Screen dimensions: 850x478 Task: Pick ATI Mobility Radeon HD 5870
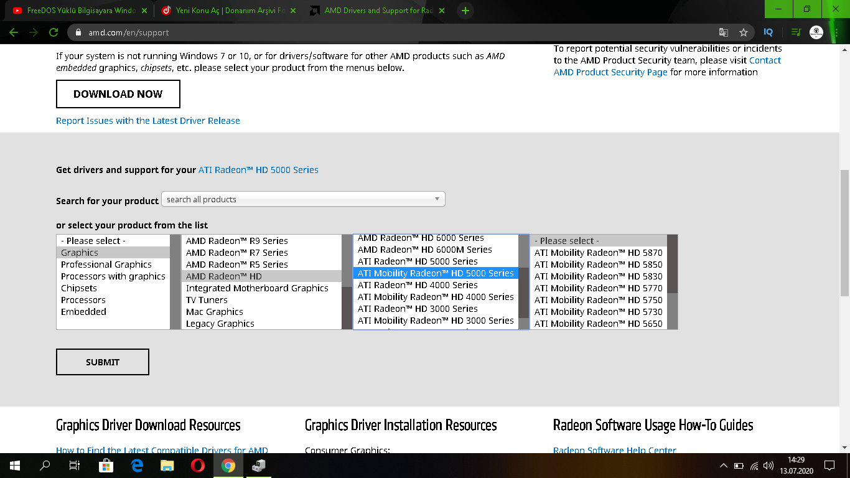click(x=599, y=253)
